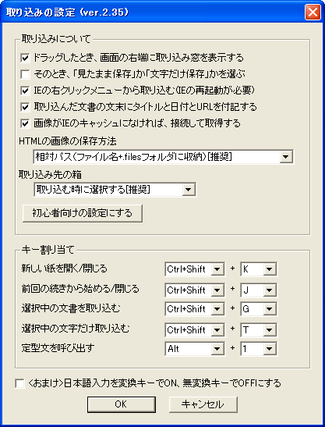Open HTMLの画像の保存方法 dropdown

coord(163,157)
